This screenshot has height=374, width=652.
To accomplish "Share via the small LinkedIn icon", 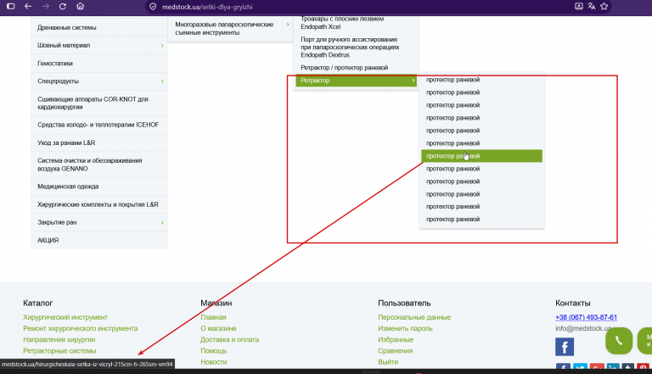I will (x=612, y=367).
